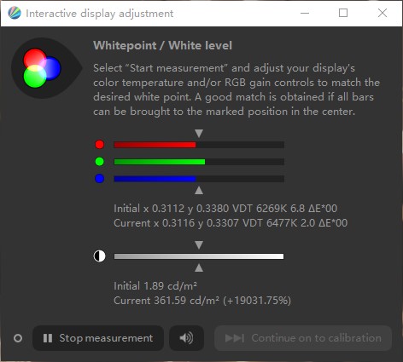
Task: Maximize the Interactive display adjustment window
Action: coord(343,13)
